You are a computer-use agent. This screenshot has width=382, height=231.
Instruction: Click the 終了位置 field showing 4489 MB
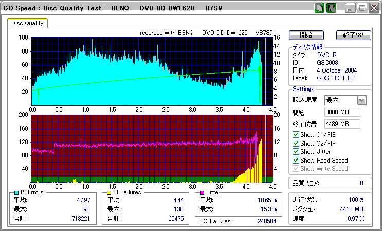[x=342, y=124]
